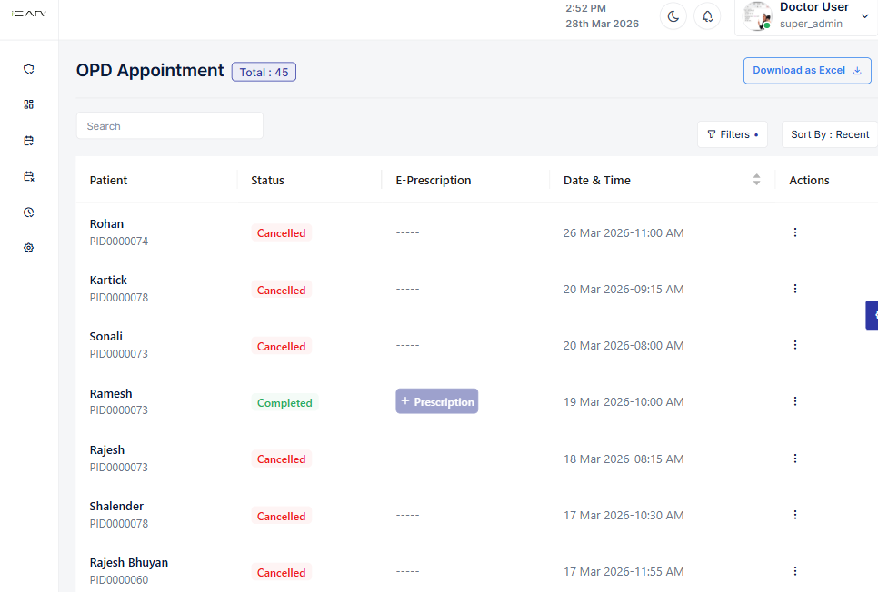Open the Filters panel

tap(732, 134)
